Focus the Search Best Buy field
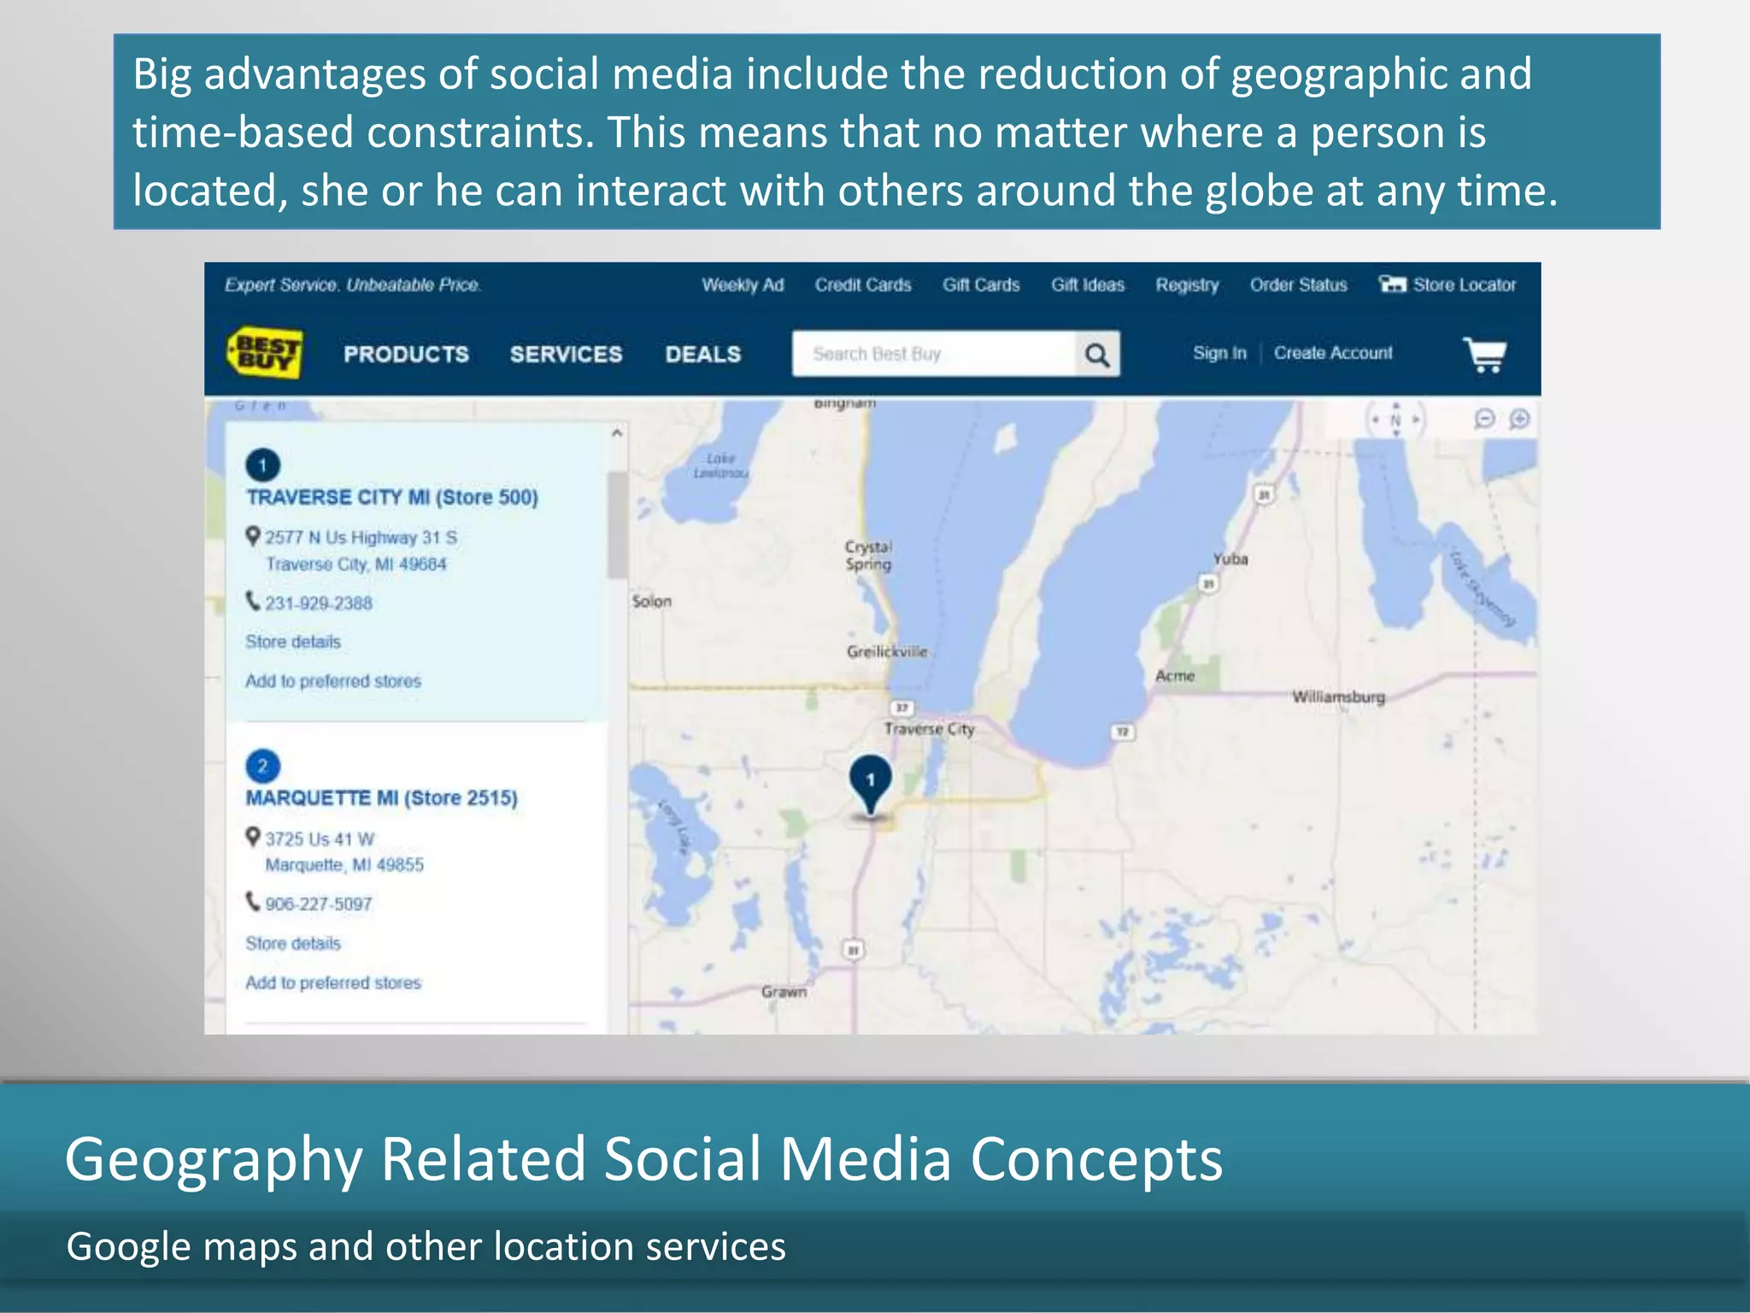1750x1313 pixels. pyautogui.click(x=934, y=354)
